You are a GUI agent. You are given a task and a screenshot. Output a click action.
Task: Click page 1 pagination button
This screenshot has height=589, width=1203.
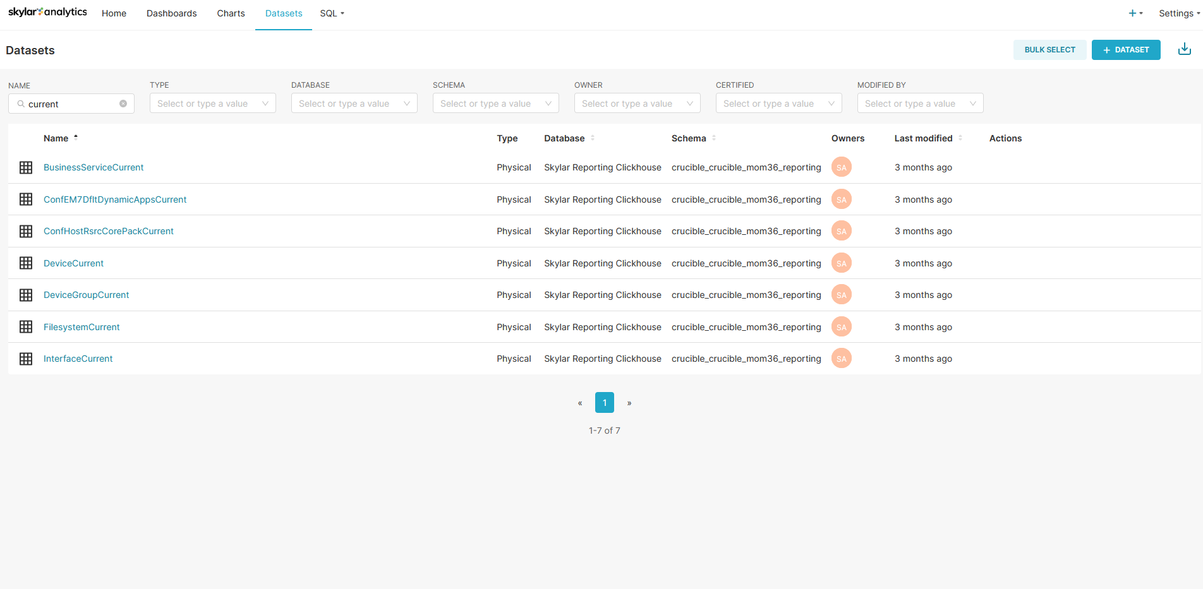pos(605,403)
